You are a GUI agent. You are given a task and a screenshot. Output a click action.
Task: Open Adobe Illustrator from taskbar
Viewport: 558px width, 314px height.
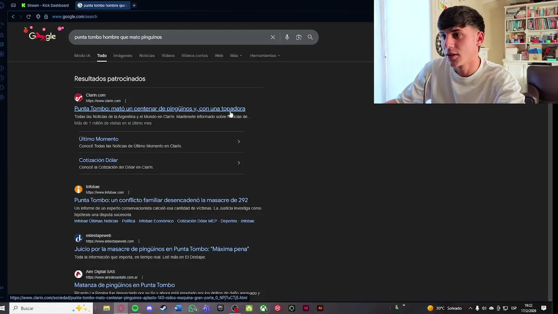coord(320,308)
